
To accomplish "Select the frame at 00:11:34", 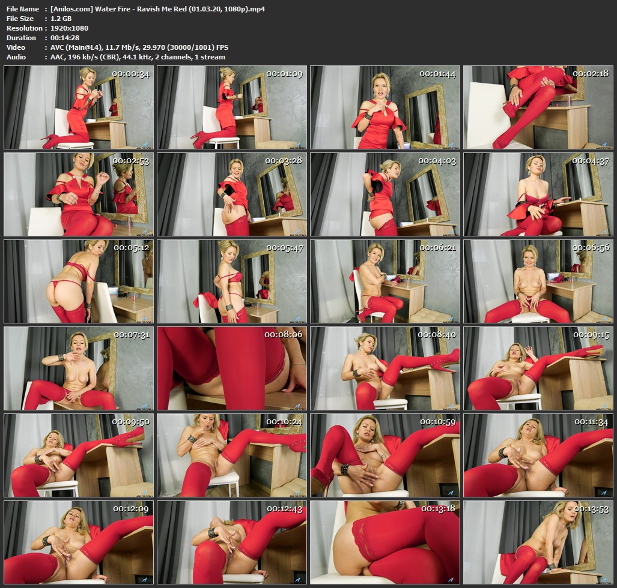I will [538, 455].
